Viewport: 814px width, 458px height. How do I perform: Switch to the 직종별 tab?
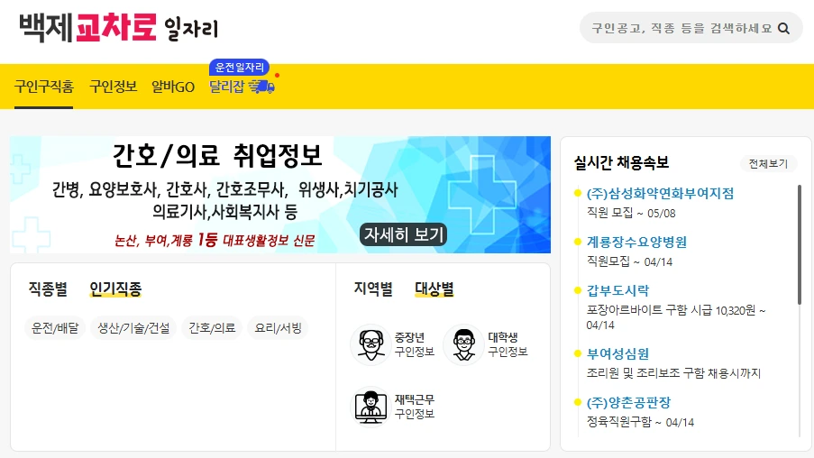coord(48,289)
